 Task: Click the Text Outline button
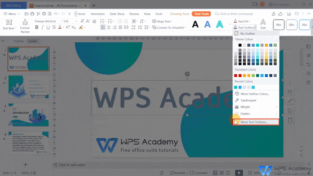[x=244, y=27]
